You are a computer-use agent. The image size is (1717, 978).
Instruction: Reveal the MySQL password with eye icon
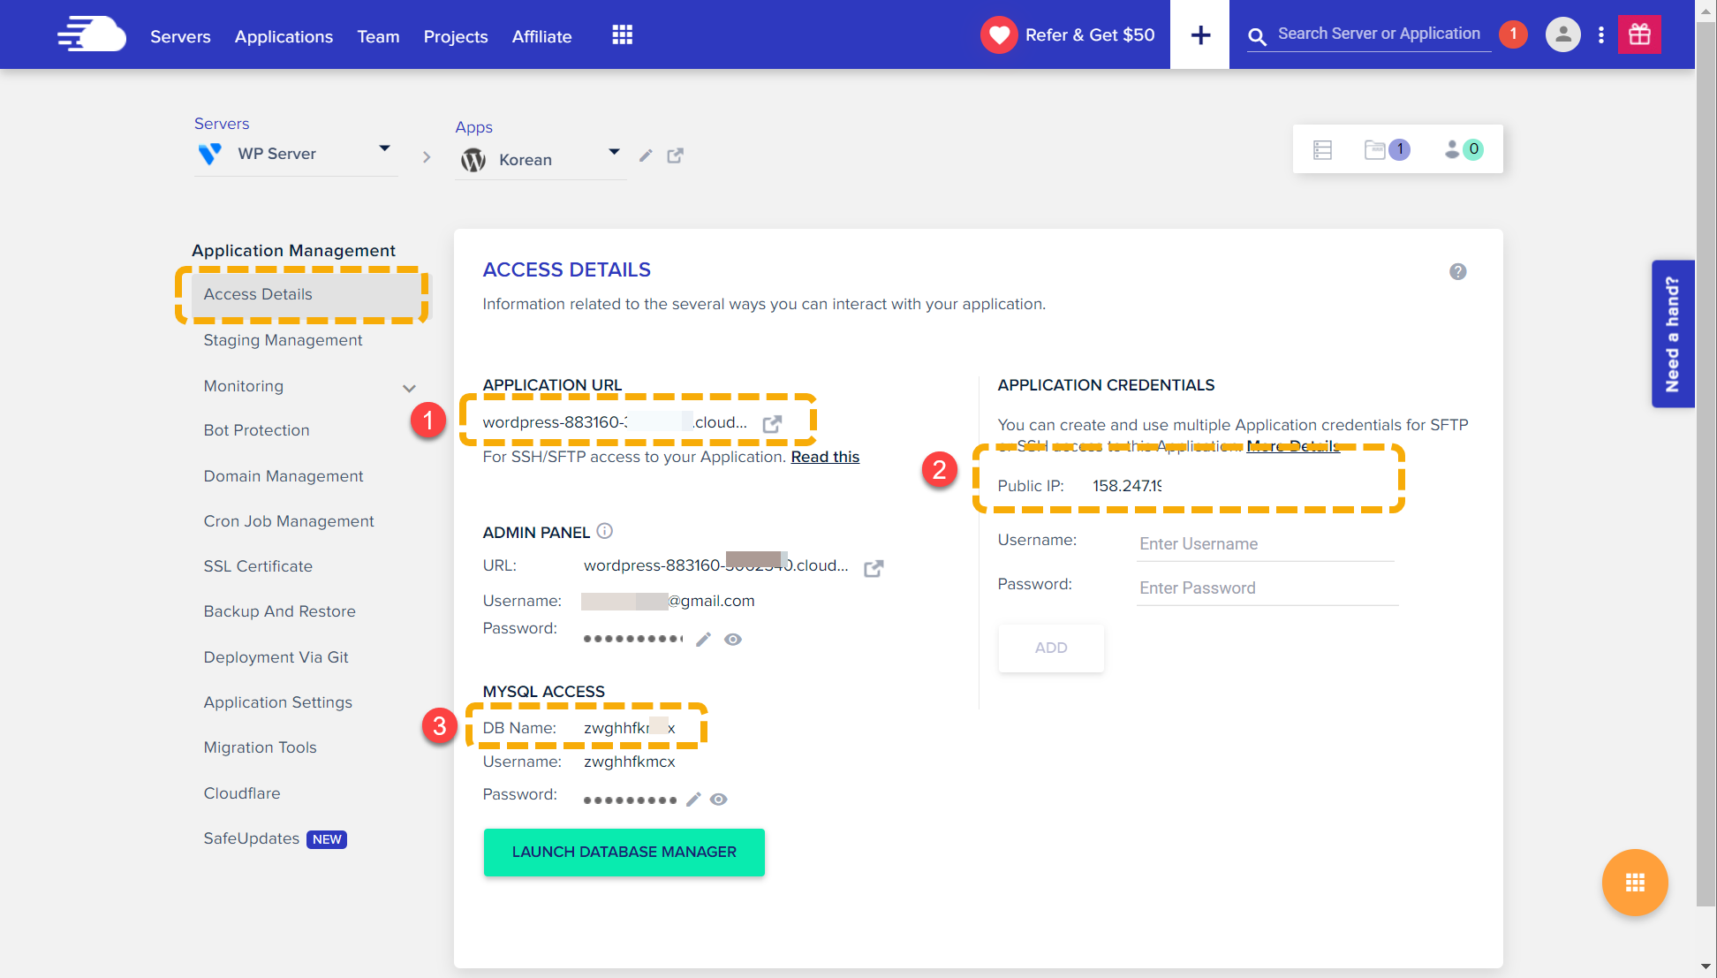pyautogui.click(x=719, y=800)
